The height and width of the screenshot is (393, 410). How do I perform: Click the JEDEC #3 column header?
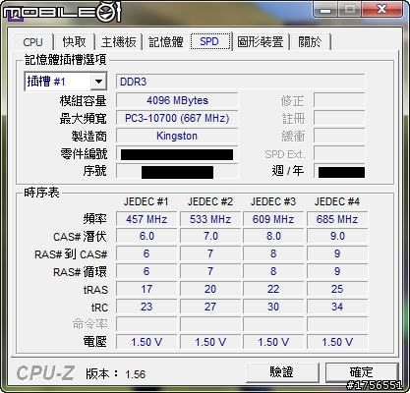coord(273,201)
